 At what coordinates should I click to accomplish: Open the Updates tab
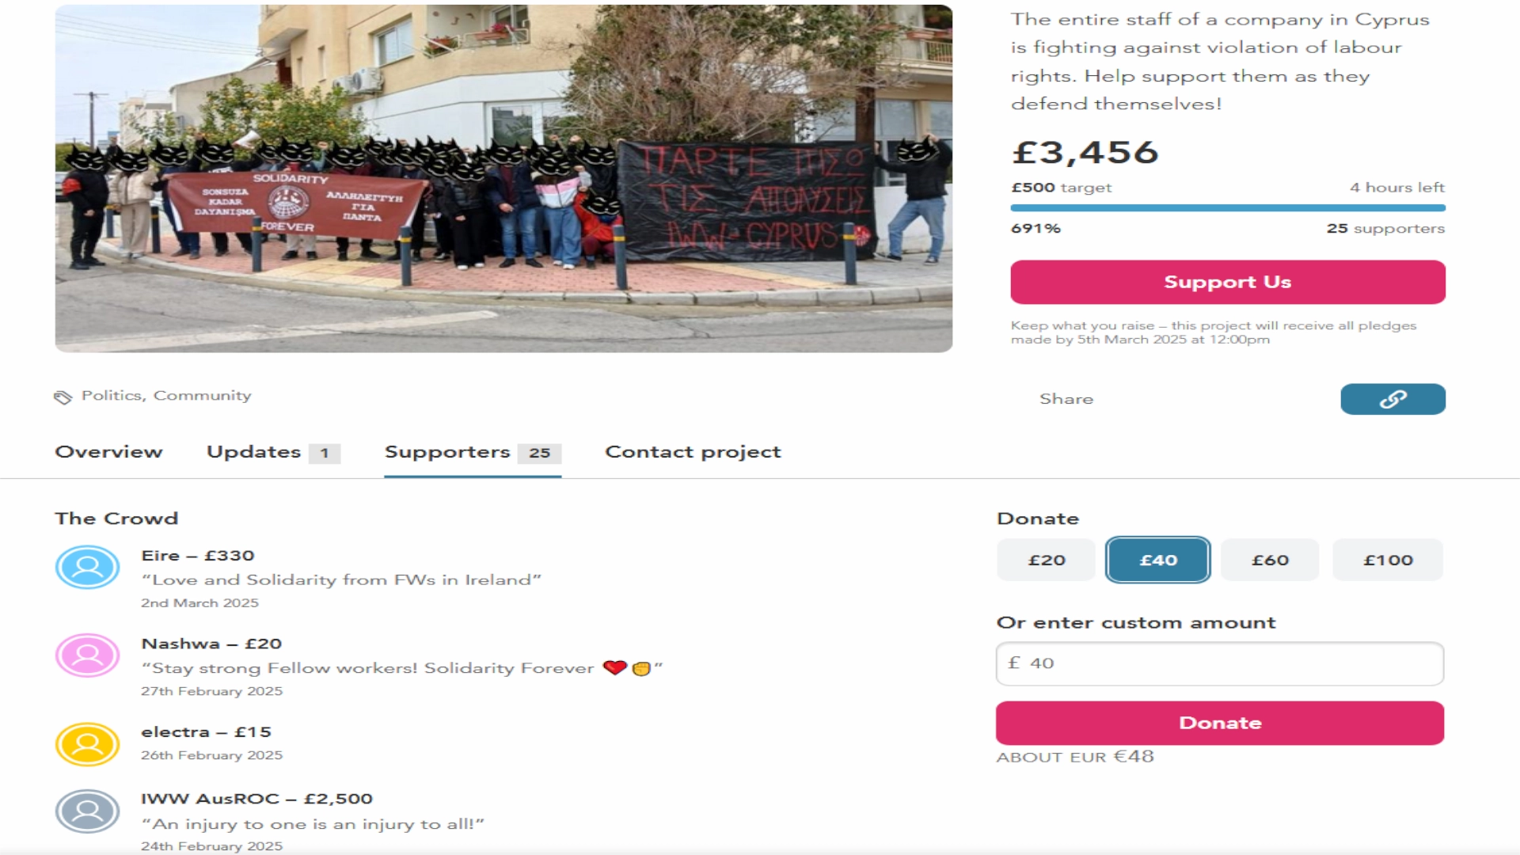coord(273,452)
